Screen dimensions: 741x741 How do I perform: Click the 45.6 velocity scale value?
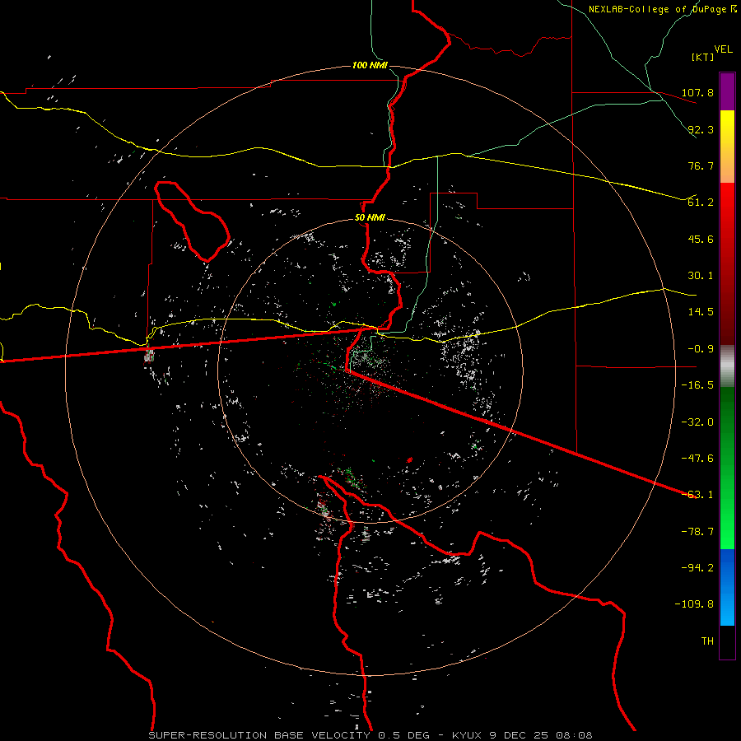(x=701, y=239)
